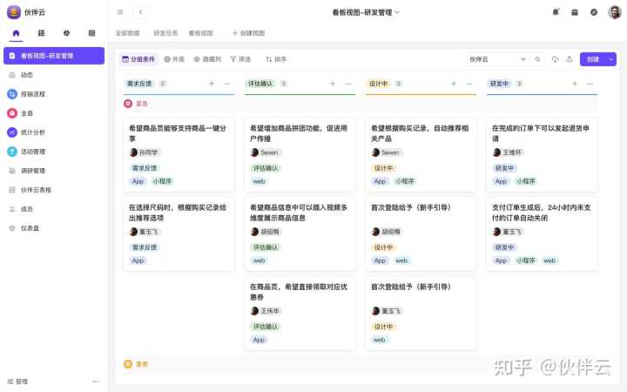Open card 希望商品页能够支持商品一键分享
Image resolution: width=627 pixels, height=392 pixels.
(179, 154)
